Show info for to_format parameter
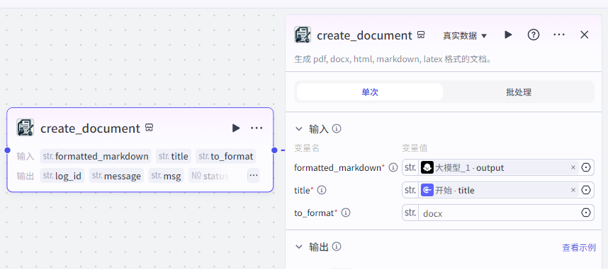Viewport: 608px width, 269px height. click(346, 213)
